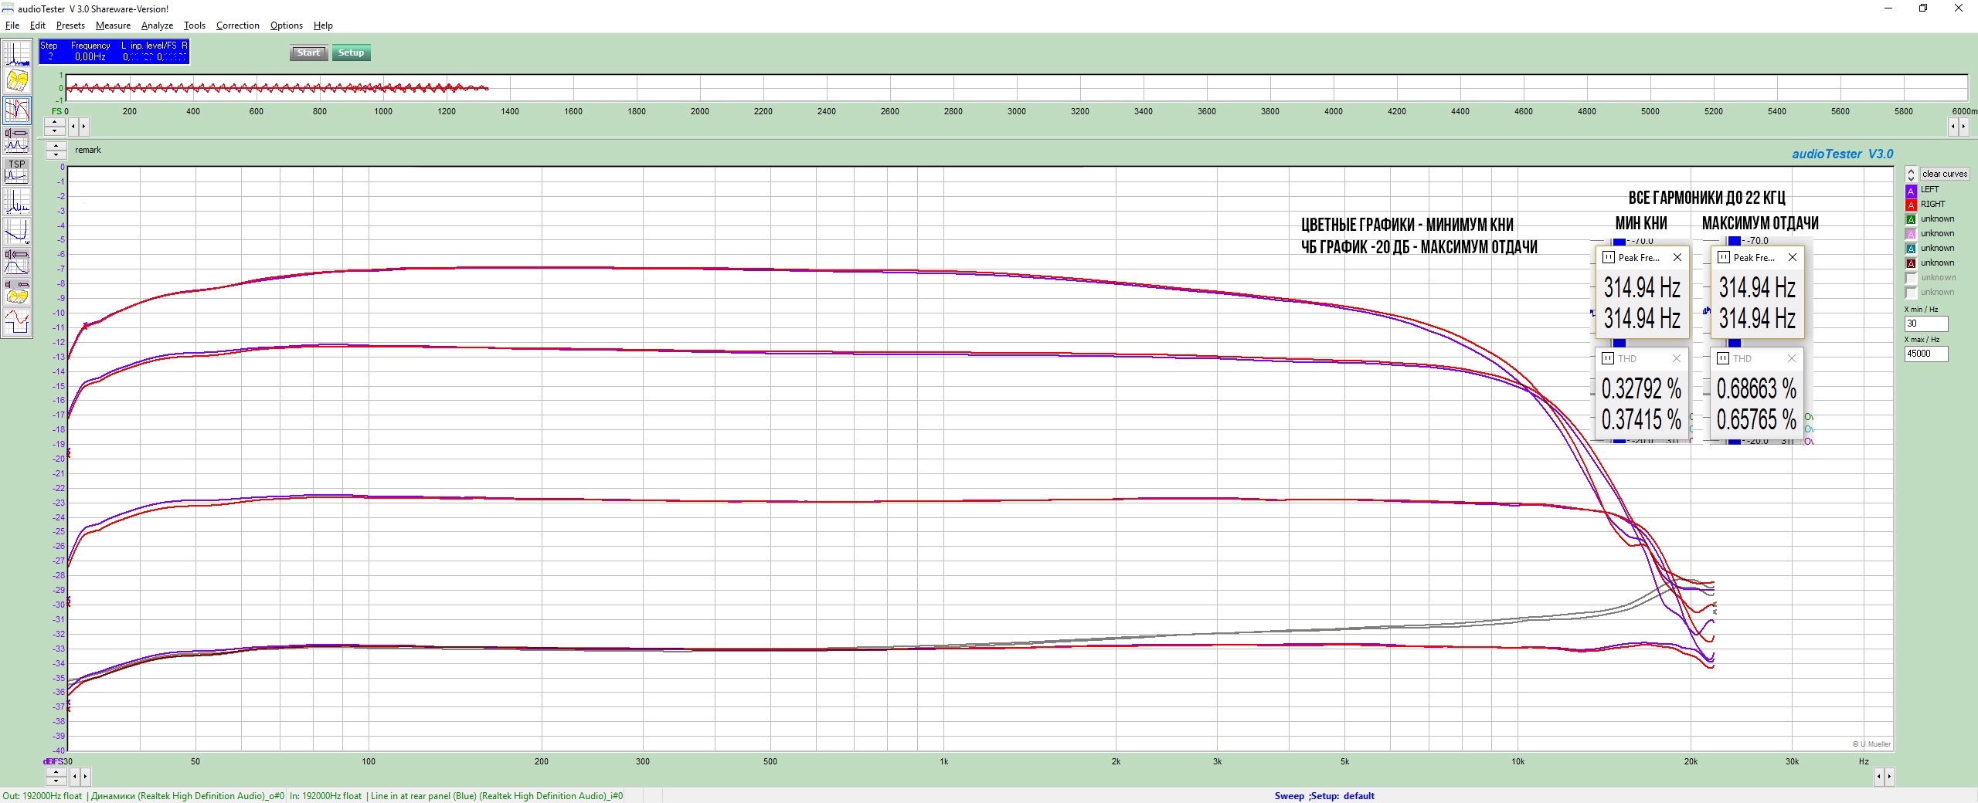The width and height of the screenshot is (1978, 803).
Task: Select the frequency sweep measurement tool
Action: [16, 110]
